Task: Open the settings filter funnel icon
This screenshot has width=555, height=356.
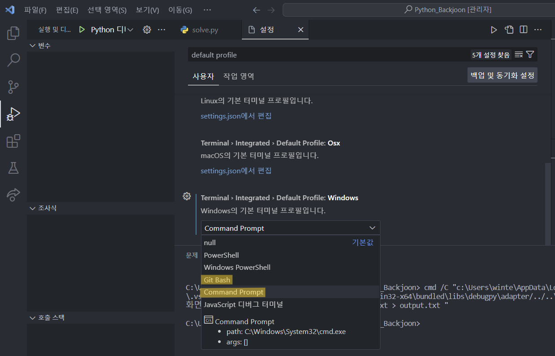Action: (x=530, y=55)
